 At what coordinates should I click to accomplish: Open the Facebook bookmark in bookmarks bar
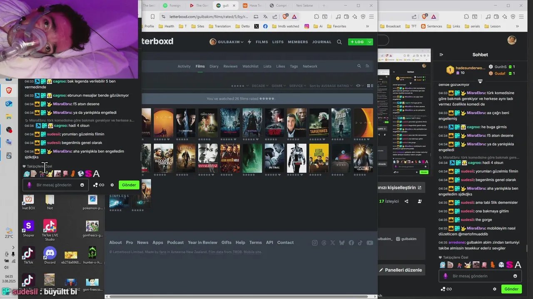pos(266,26)
